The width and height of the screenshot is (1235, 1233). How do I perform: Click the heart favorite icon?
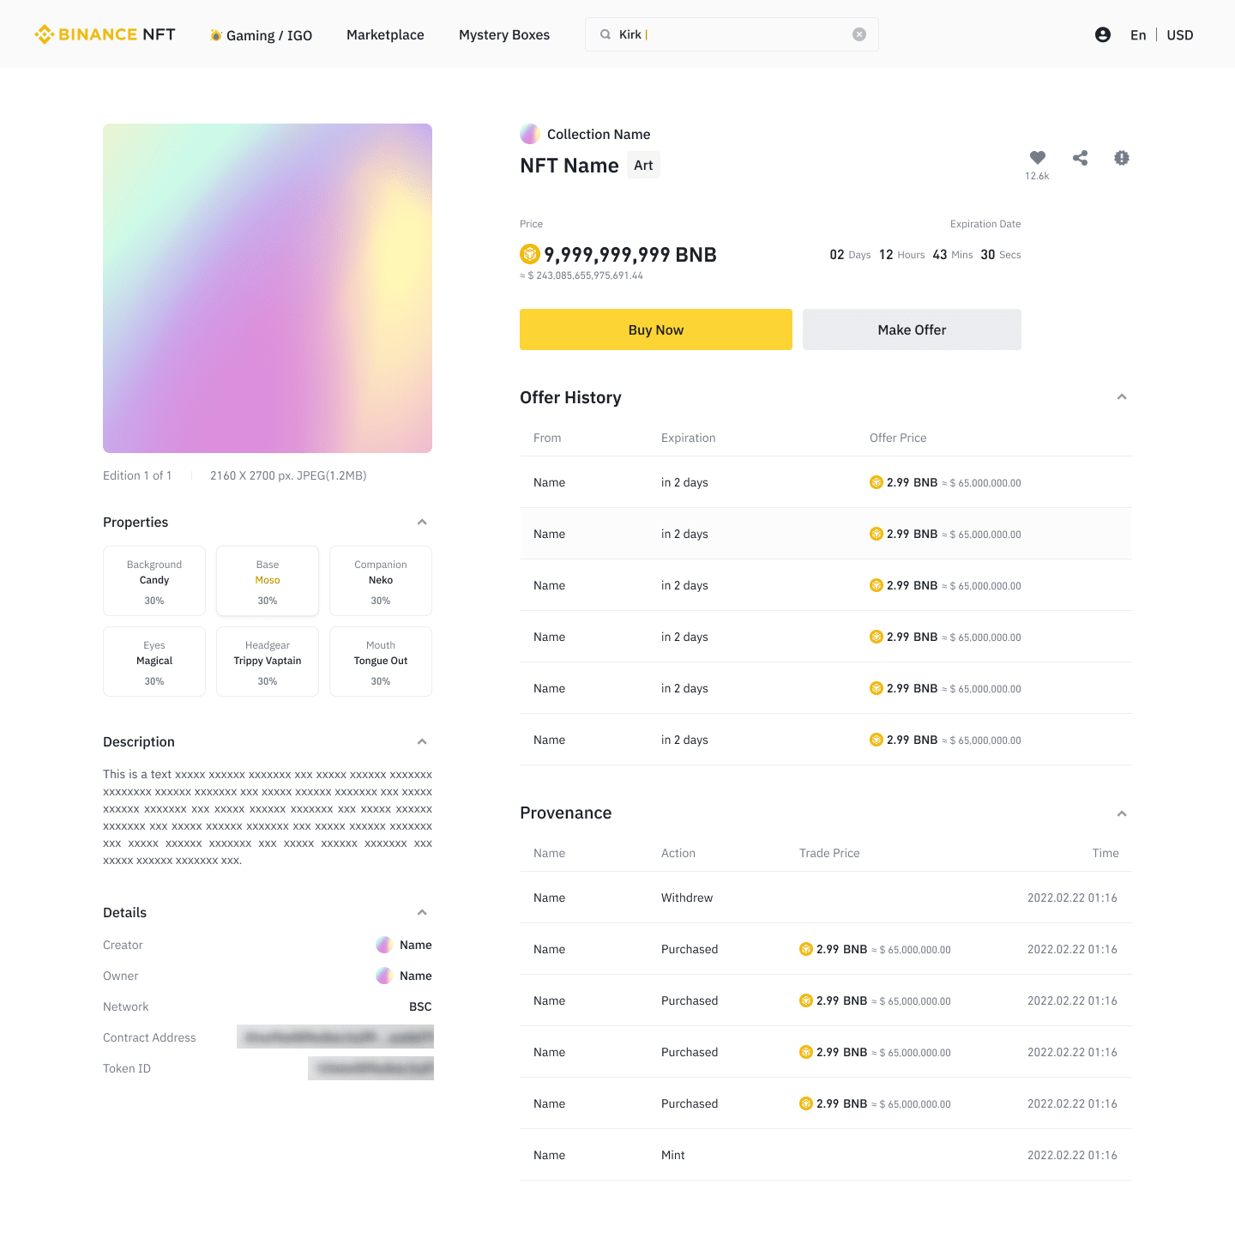coord(1037,158)
